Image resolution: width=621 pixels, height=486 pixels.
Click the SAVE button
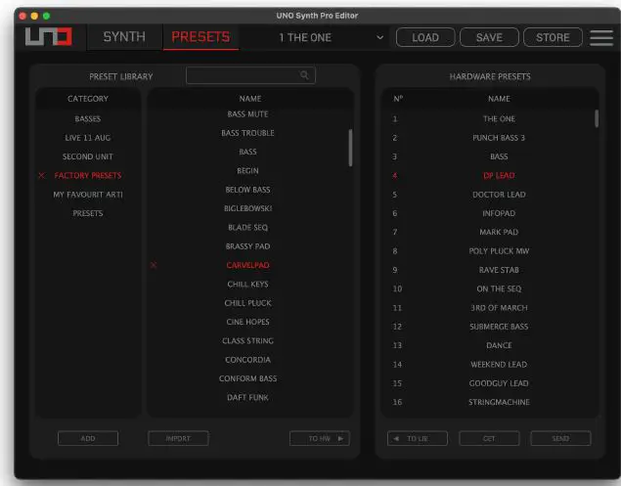tap(489, 37)
